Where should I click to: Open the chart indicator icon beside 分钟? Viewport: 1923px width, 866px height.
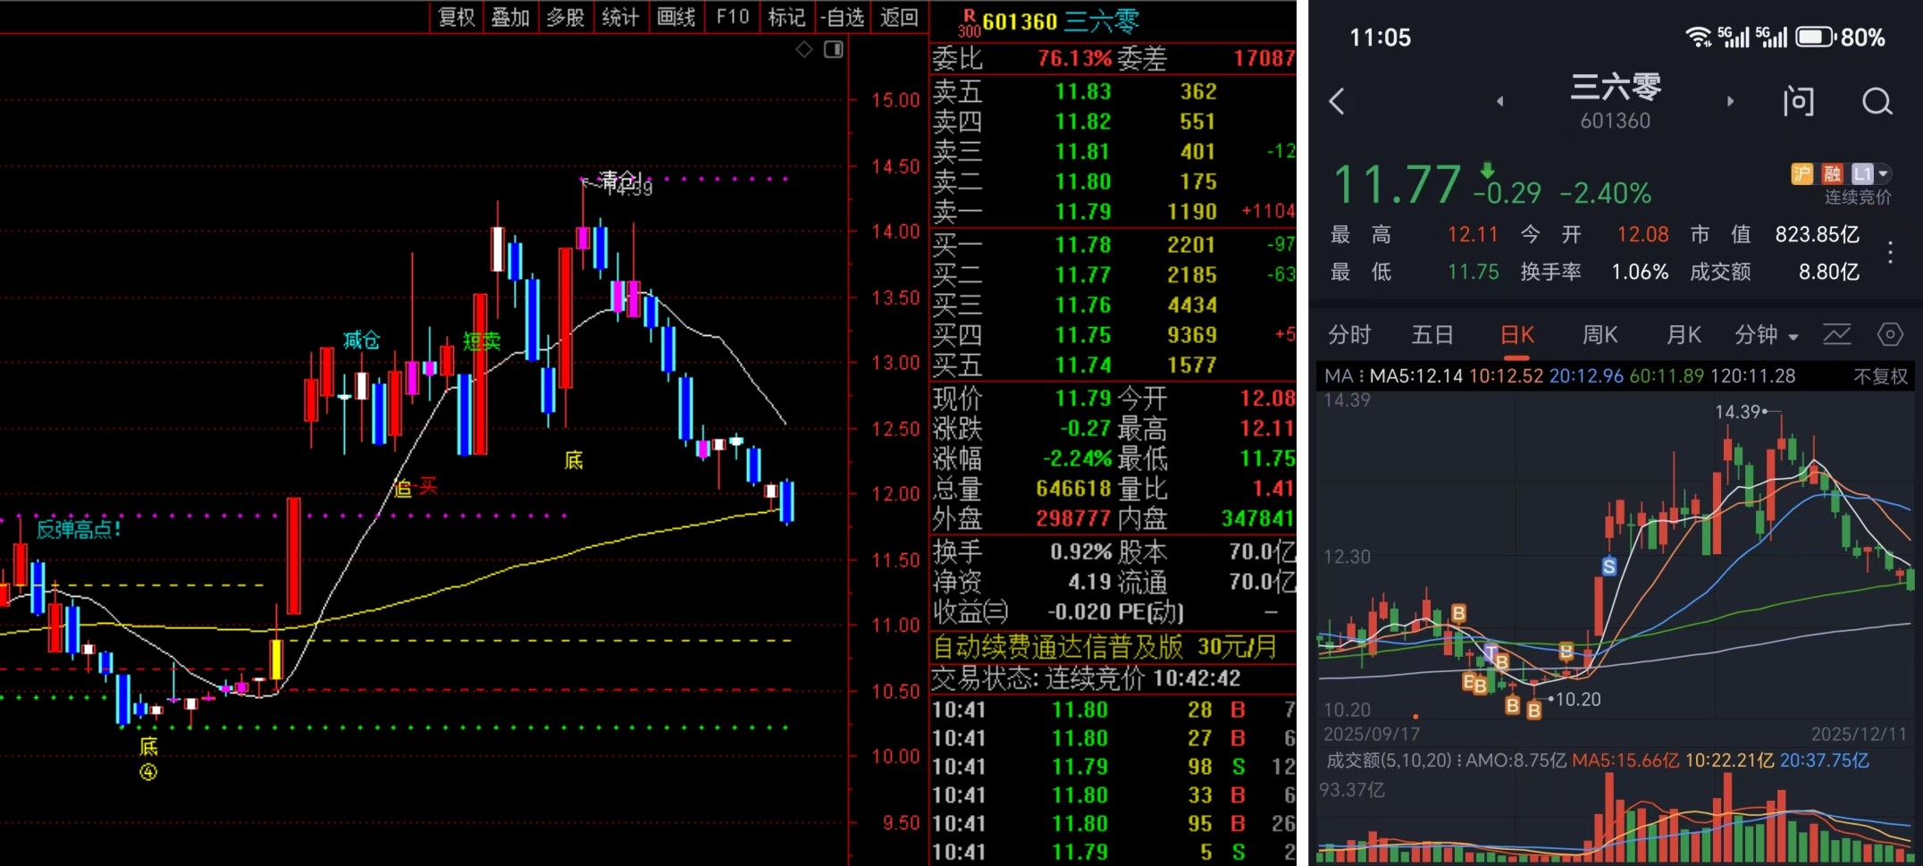pyautogui.click(x=1837, y=335)
